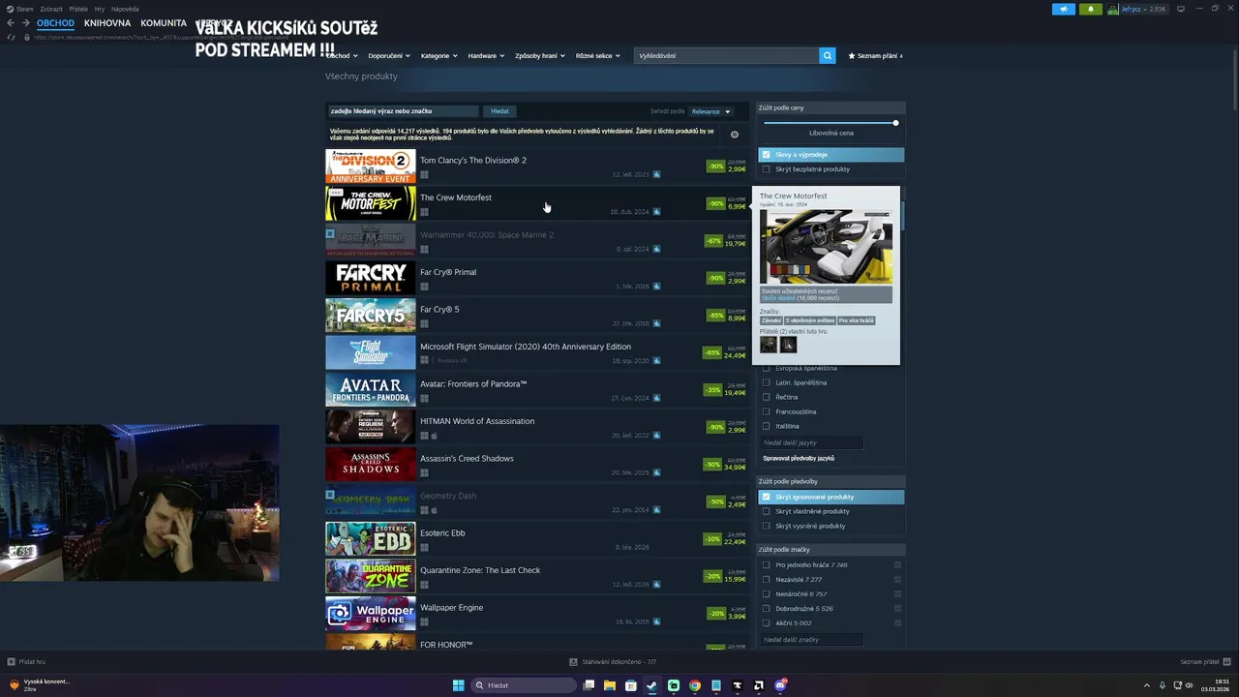1239x697 pixels.
Task: Check Evropská španělština language
Action: pyautogui.click(x=766, y=368)
